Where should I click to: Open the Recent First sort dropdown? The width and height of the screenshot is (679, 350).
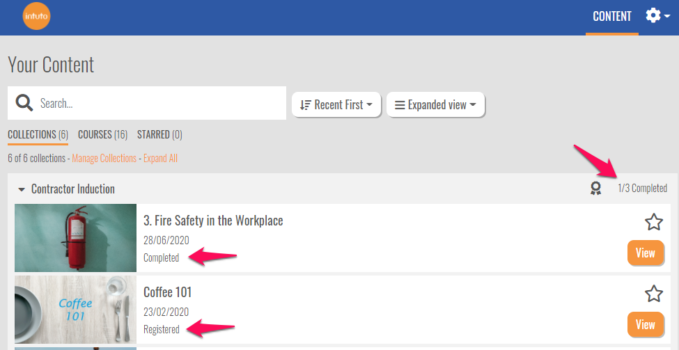[x=336, y=105]
